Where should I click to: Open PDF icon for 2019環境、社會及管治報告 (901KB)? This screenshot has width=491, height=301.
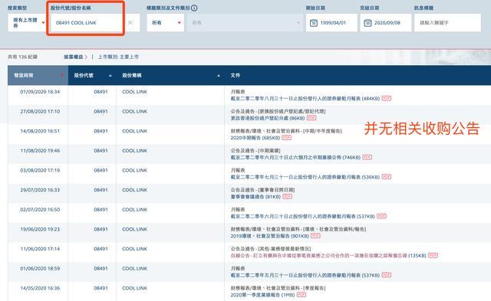315,235
